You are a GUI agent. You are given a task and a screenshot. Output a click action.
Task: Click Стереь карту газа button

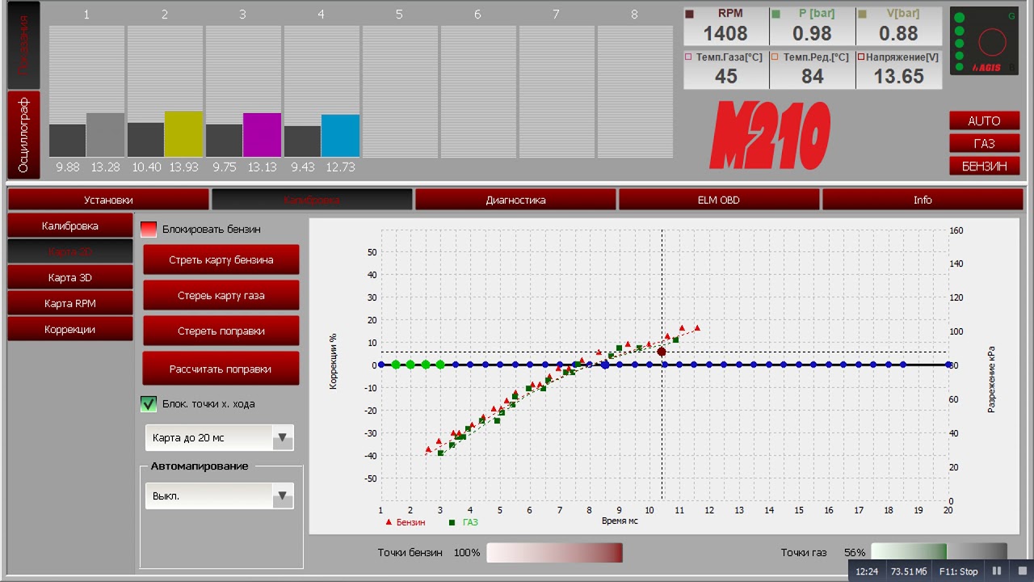[221, 296]
